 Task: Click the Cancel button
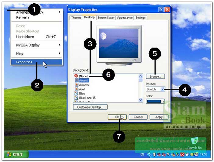pyautogui.click(x=138, y=117)
